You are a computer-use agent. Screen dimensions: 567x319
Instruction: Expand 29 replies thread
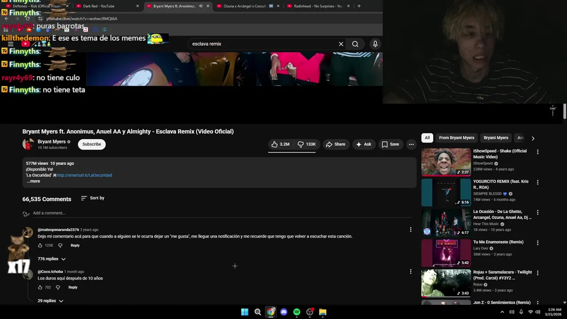(50, 301)
